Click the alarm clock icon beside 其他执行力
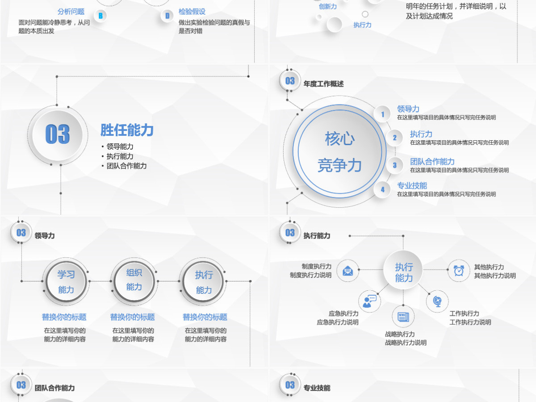This screenshot has width=536, height=402. pos(459,270)
